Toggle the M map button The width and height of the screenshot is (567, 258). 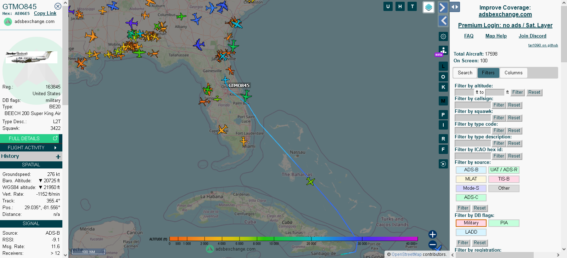pyautogui.click(x=443, y=101)
